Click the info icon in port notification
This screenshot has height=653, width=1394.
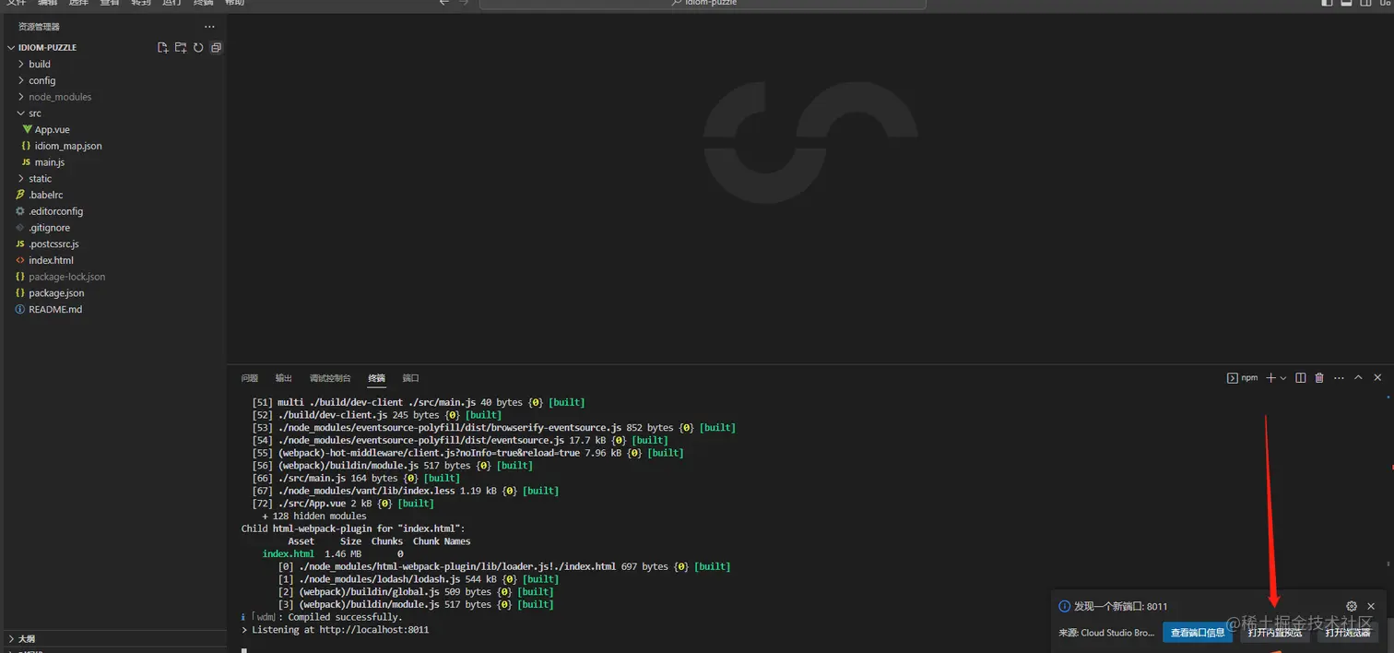[x=1065, y=607]
